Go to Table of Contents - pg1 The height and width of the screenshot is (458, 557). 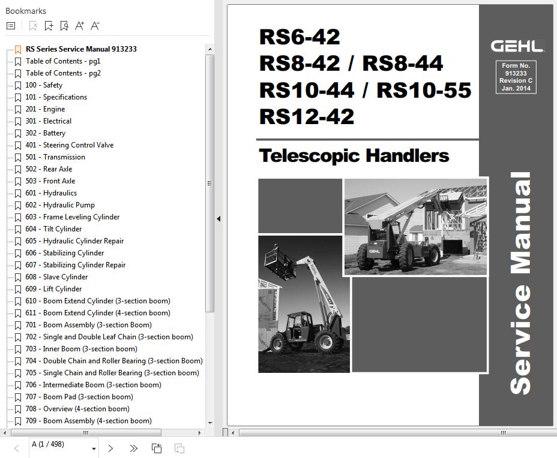pos(63,61)
